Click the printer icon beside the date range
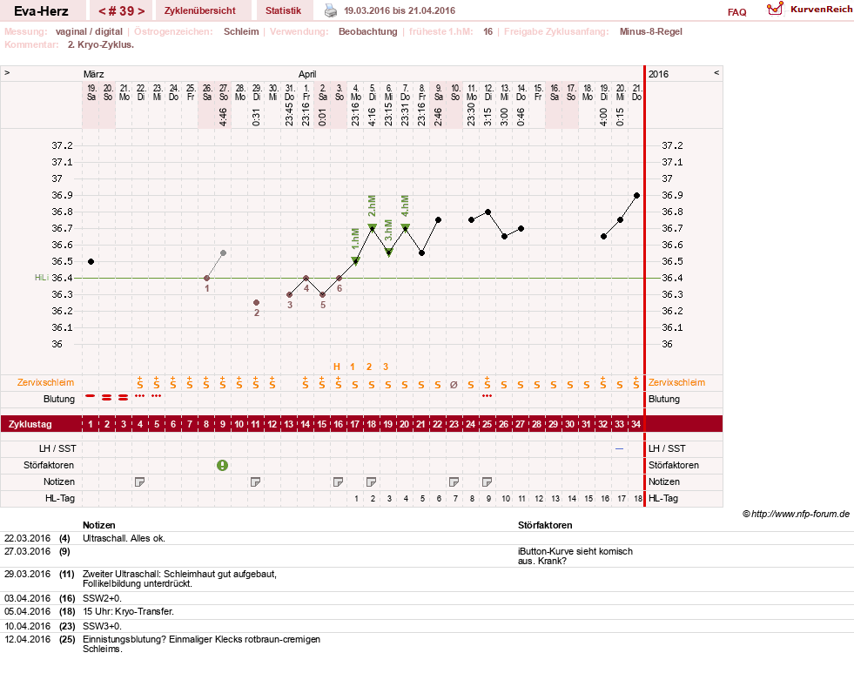This screenshot has height=700, width=854. [331, 10]
